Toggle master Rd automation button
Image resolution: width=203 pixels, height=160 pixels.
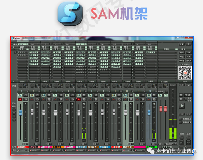click(x=160, y=95)
